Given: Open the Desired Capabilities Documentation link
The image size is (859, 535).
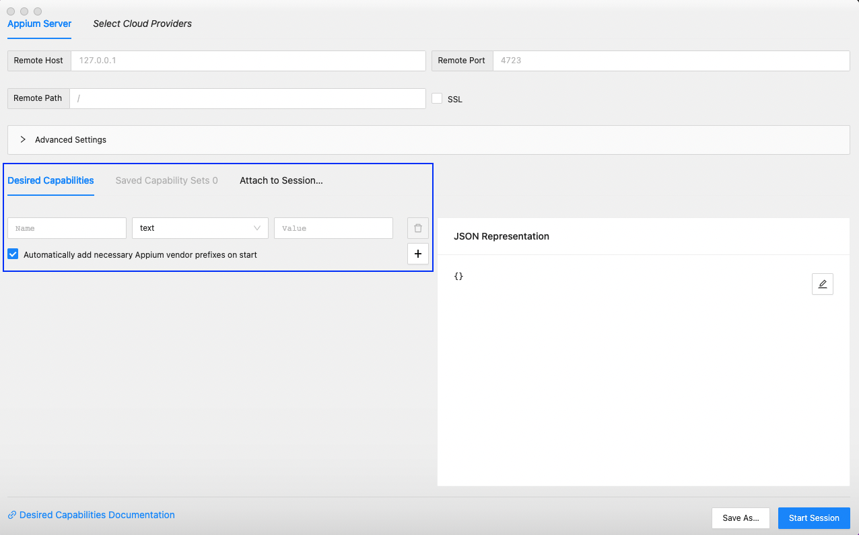Looking at the screenshot, I should click(97, 515).
